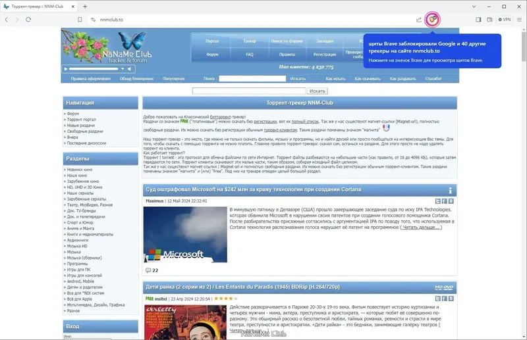The height and width of the screenshot is (340, 527).
Task: Toggle the Brave sidebar panel icon
Action: pyautogui.click(x=478, y=20)
